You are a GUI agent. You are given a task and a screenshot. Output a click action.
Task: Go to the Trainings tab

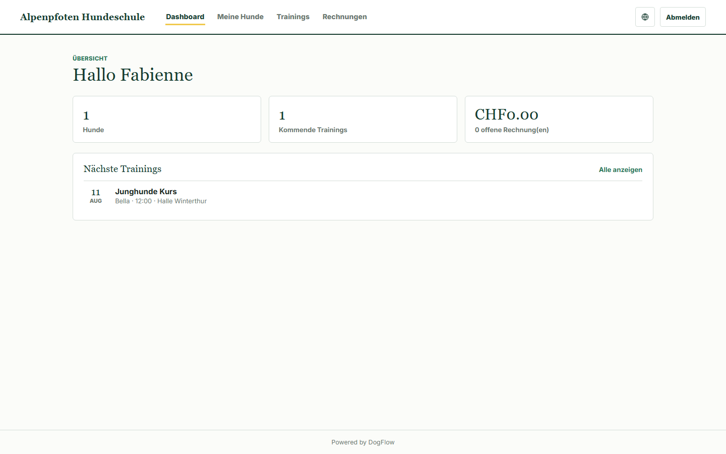[293, 17]
